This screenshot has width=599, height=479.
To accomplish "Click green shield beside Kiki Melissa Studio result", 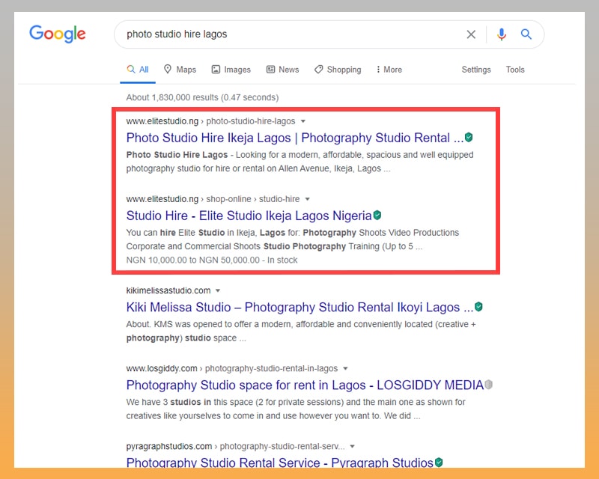I will tap(478, 306).
